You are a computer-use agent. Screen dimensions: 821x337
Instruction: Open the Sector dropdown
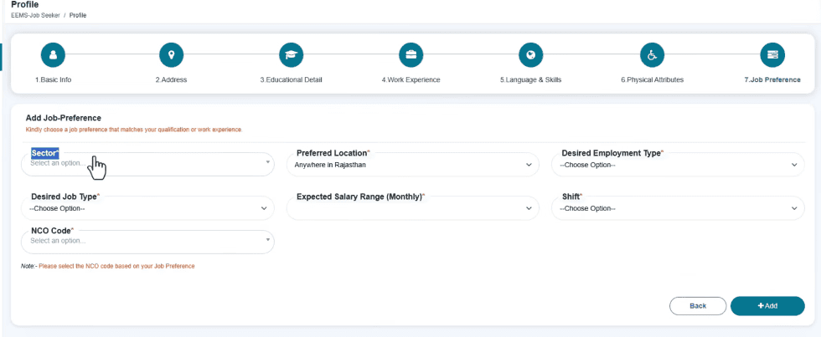[147, 164]
